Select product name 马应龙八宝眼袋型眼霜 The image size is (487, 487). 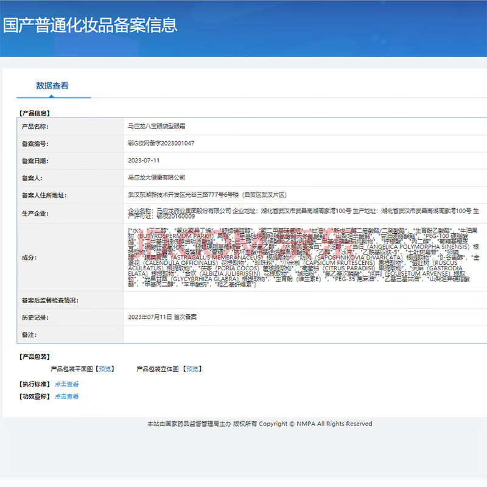156,126
